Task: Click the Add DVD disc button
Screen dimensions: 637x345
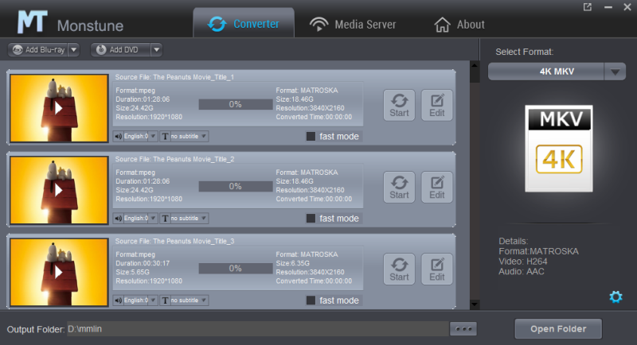Action: [x=120, y=49]
